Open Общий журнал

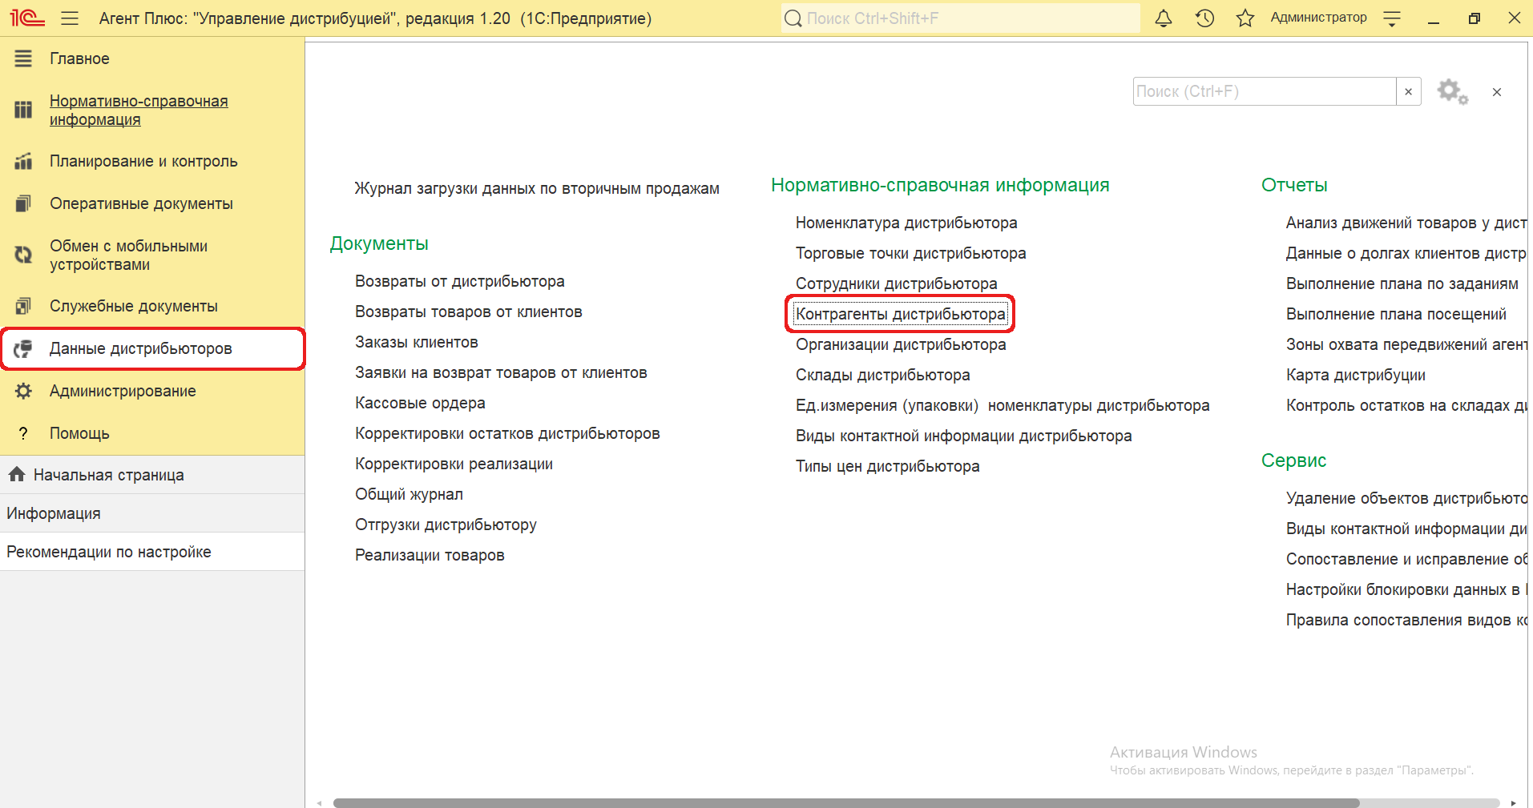pos(409,495)
